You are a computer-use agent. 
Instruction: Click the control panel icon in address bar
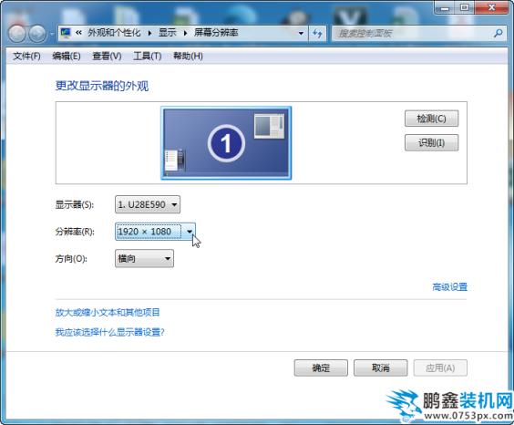[66, 33]
